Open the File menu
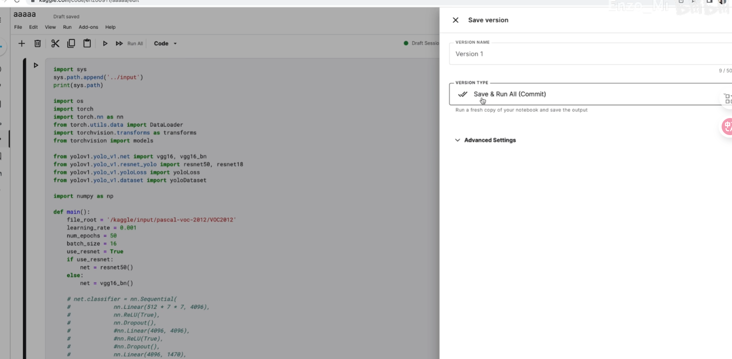The height and width of the screenshot is (359, 732). pos(18,27)
